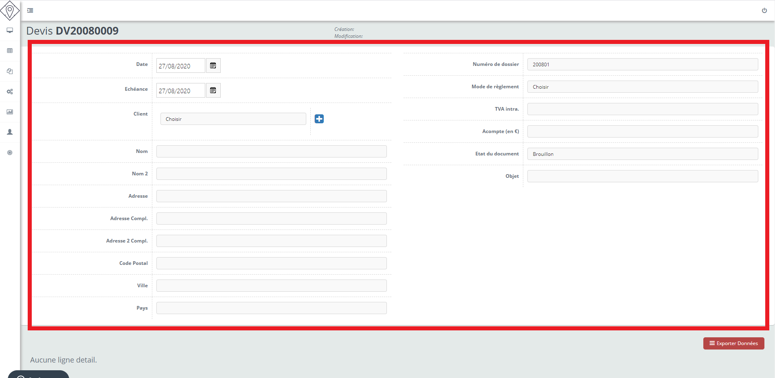
Task: Click the Exporter Données button
Action: tap(733, 343)
